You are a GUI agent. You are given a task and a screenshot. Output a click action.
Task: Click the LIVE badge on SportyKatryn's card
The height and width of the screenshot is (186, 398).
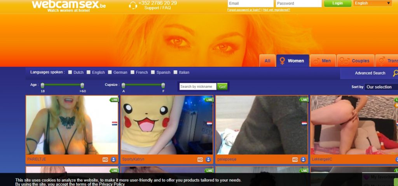pyautogui.click(x=209, y=100)
